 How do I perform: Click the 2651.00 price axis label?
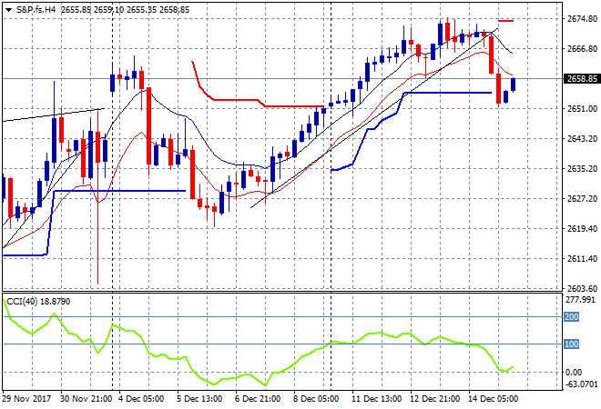coord(582,109)
